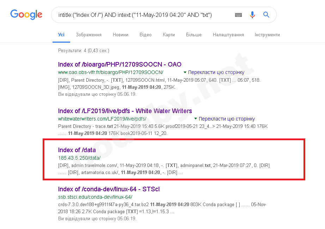The width and height of the screenshot is (325, 229).
Task: Click into the search query field
Action: pos(141,15)
